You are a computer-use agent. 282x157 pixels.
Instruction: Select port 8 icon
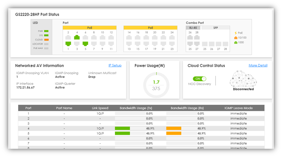click(94, 37)
